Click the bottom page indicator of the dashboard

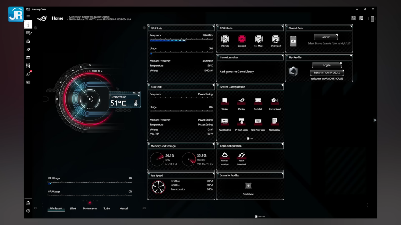260,217
